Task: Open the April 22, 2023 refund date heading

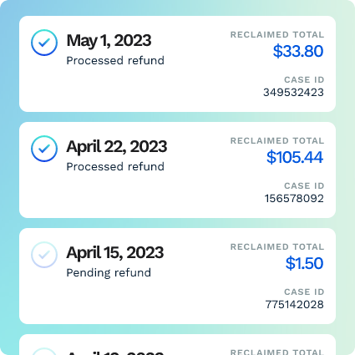Action: pos(117,147)
